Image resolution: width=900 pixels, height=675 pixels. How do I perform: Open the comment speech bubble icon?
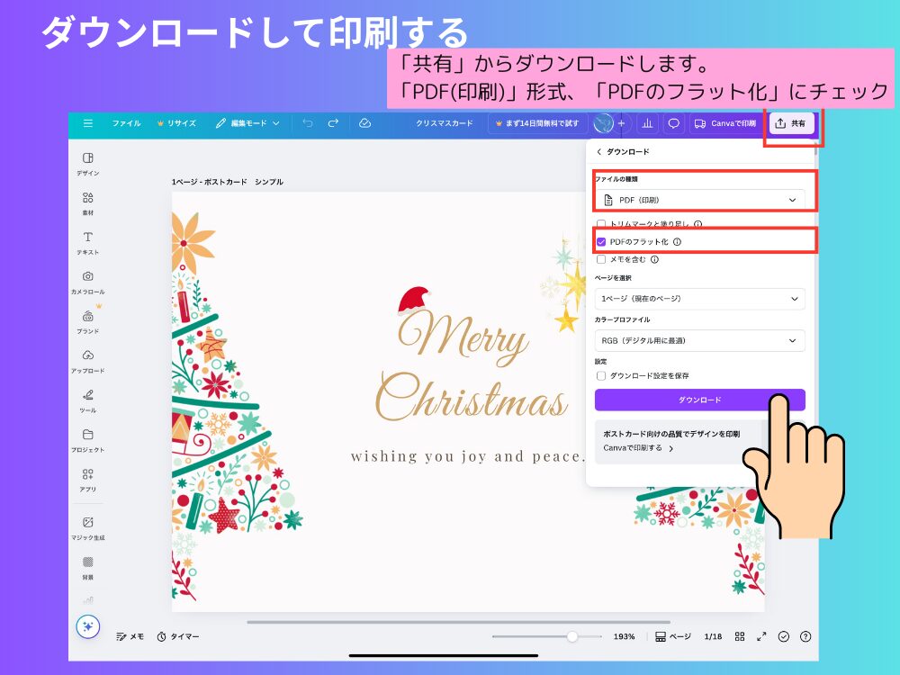click(x=672, y=123)
